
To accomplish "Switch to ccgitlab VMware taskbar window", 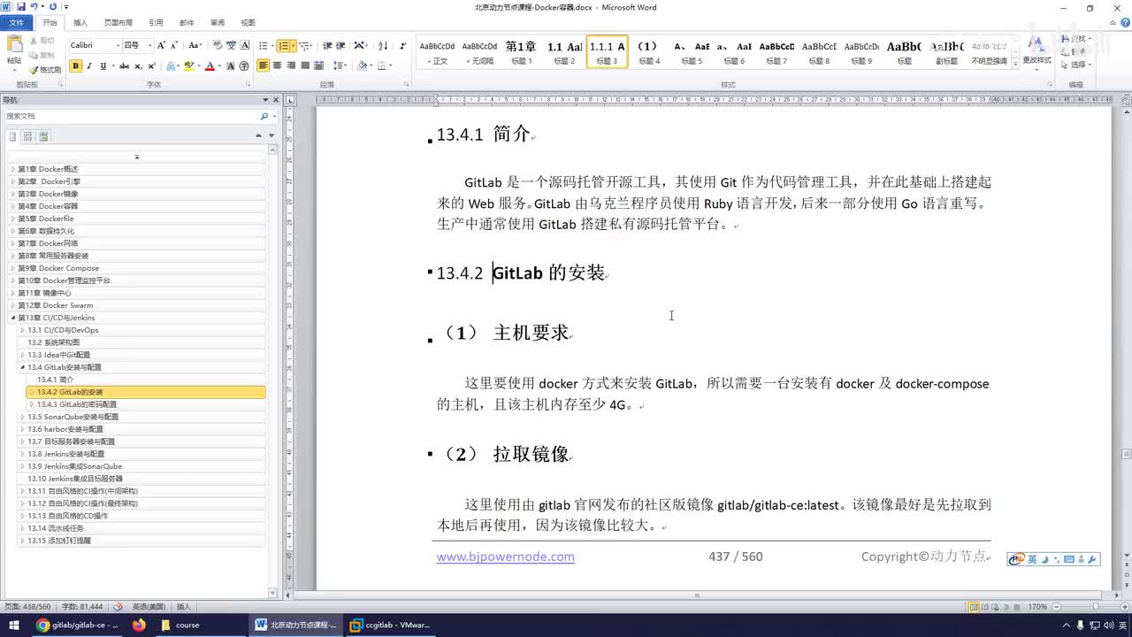I will tap(392, 625).
